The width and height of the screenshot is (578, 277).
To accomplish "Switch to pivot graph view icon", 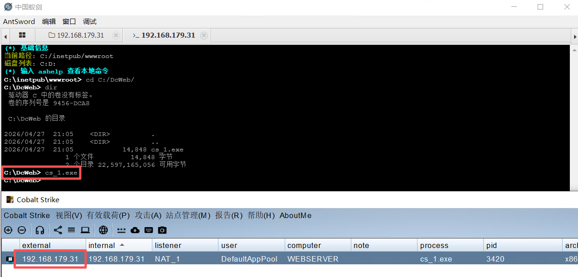I will 58,230.
